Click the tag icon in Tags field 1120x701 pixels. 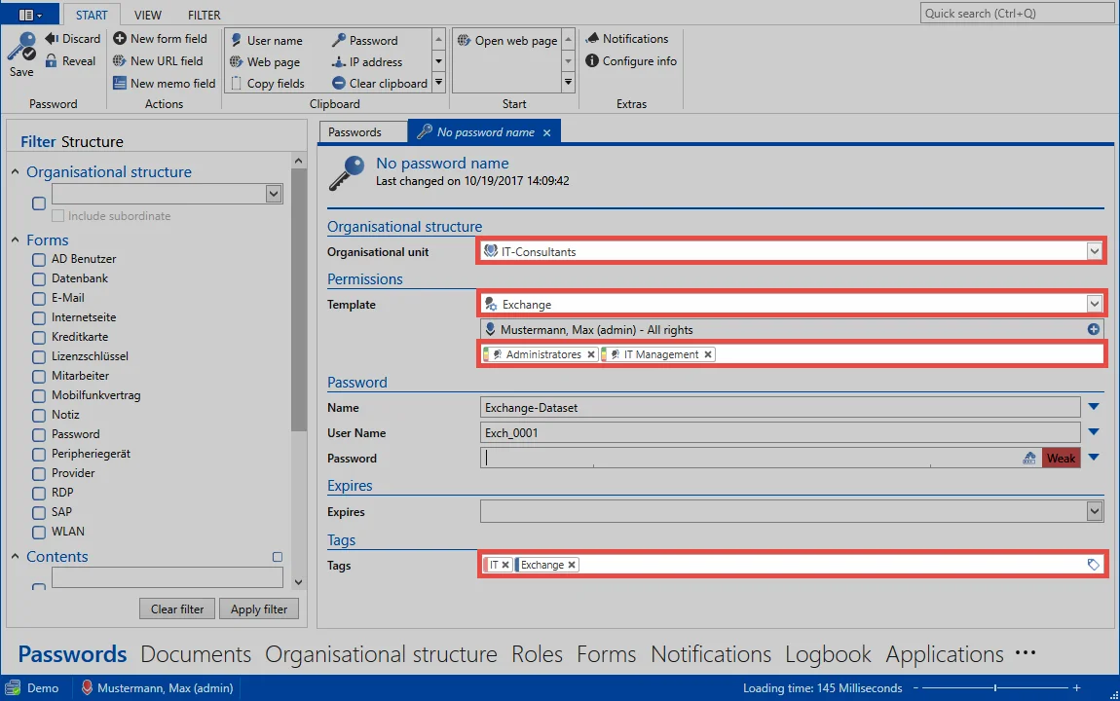pyautogui.click(x=1093, y=565)
